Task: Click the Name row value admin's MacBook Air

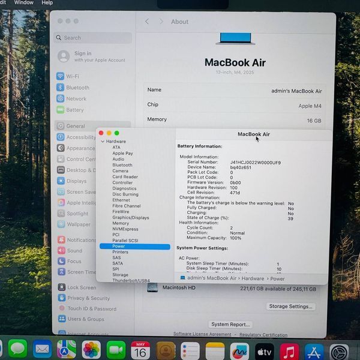Action: 296,91
